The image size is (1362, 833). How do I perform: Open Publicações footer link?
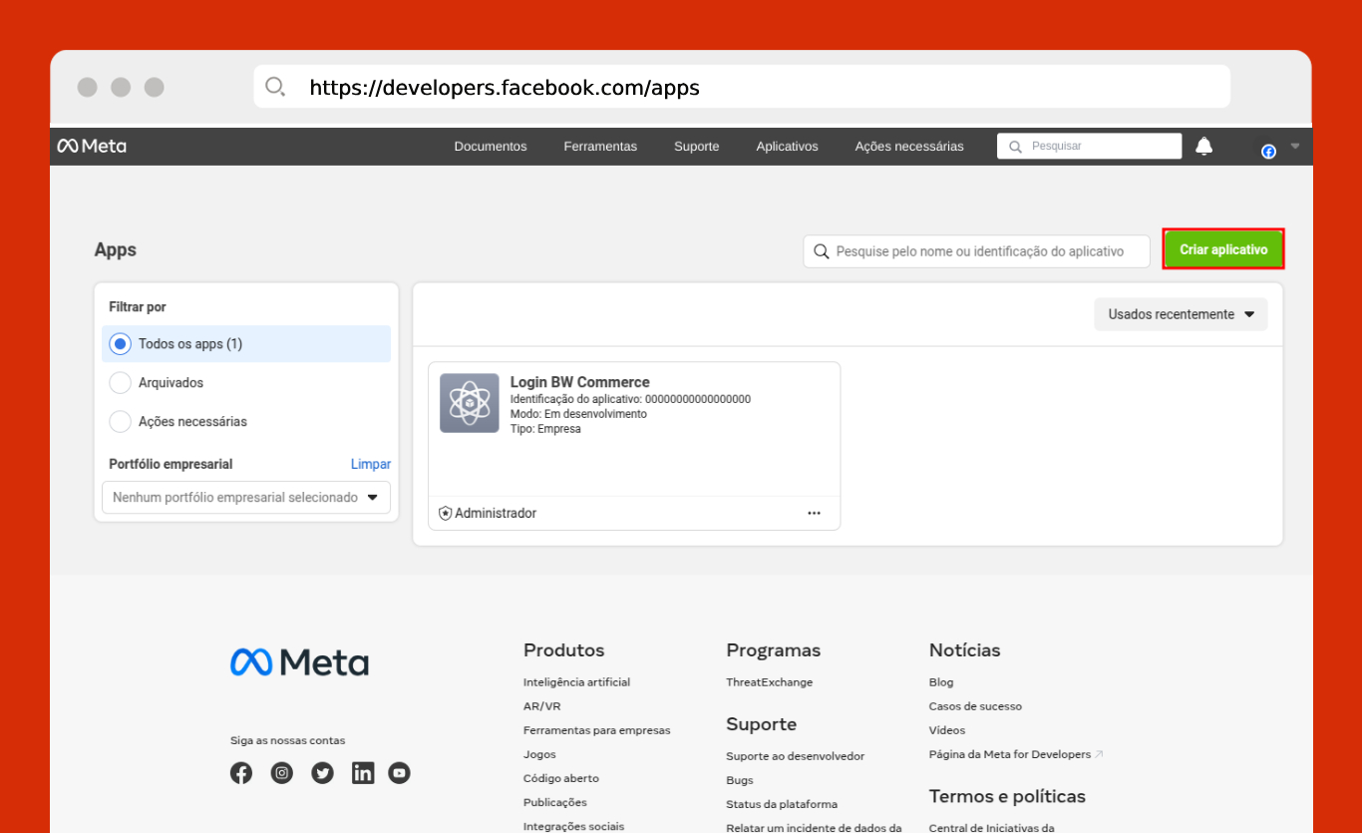[x=555, y=802]
